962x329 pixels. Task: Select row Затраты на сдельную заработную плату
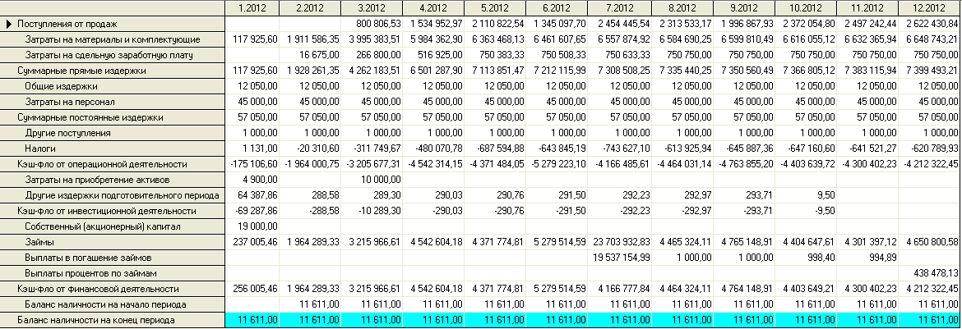tap(113, 55)
